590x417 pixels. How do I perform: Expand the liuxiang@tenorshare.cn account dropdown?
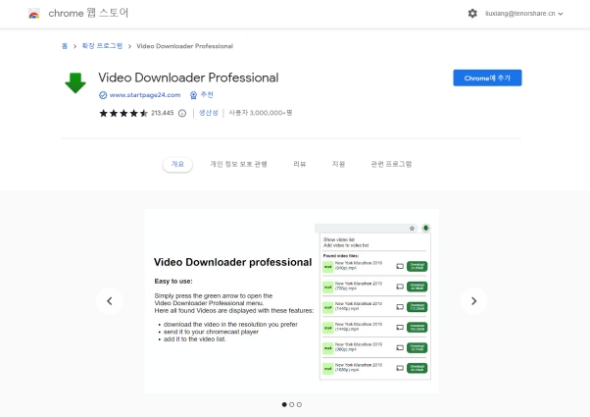[x=523, y=14]
